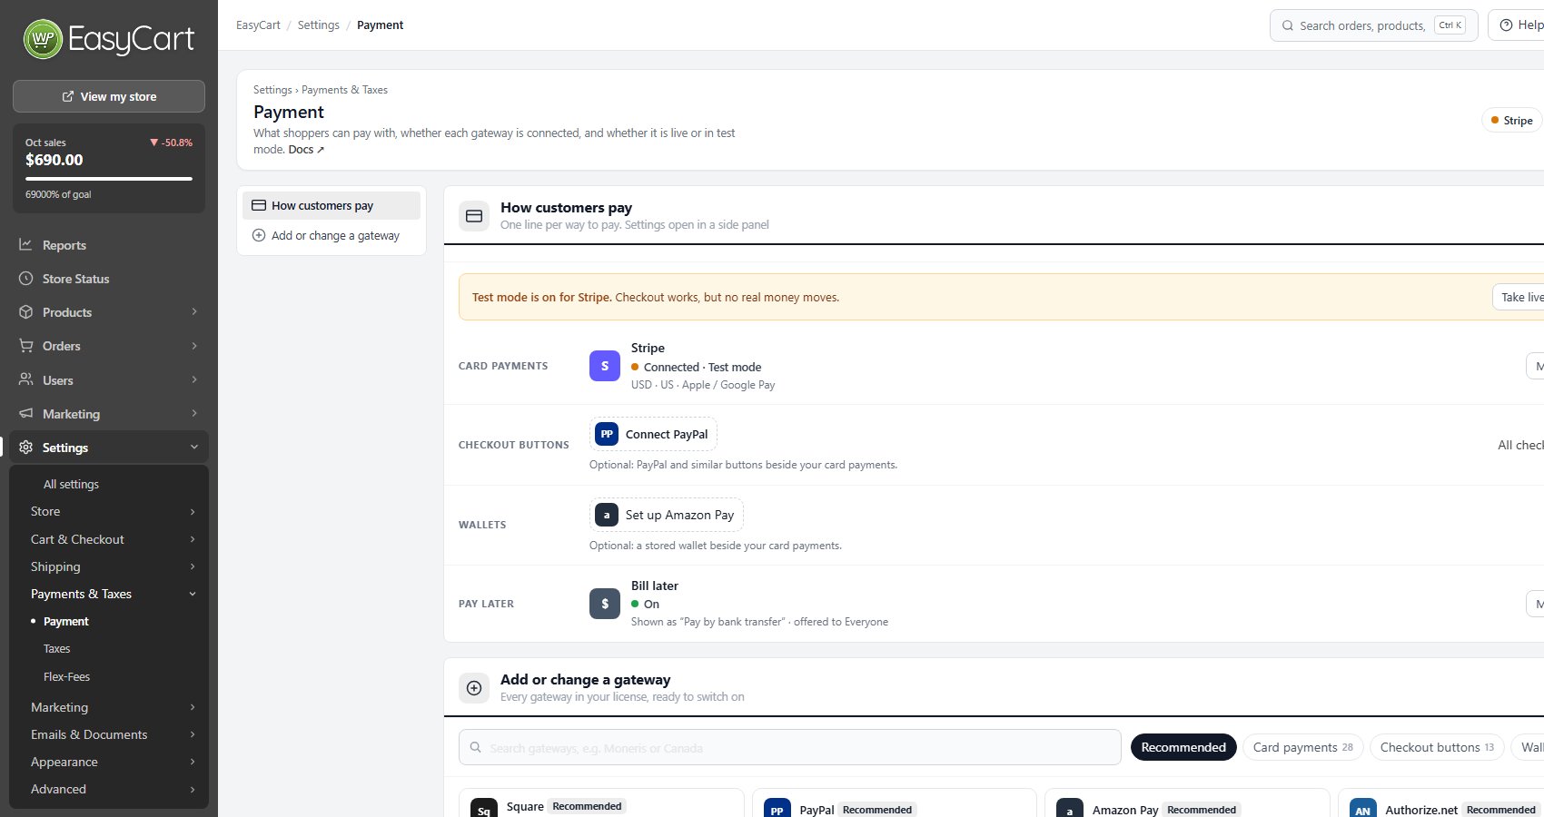The width and height of the screenshot is (1544, 817).
Task: Click the View my store button
Action: coord(109,96)
